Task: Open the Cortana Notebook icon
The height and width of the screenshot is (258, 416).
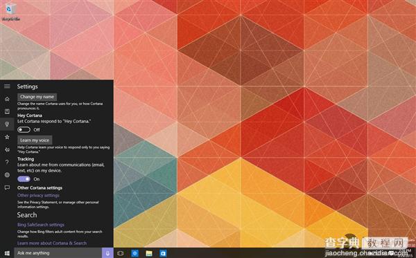Action: 7,111
